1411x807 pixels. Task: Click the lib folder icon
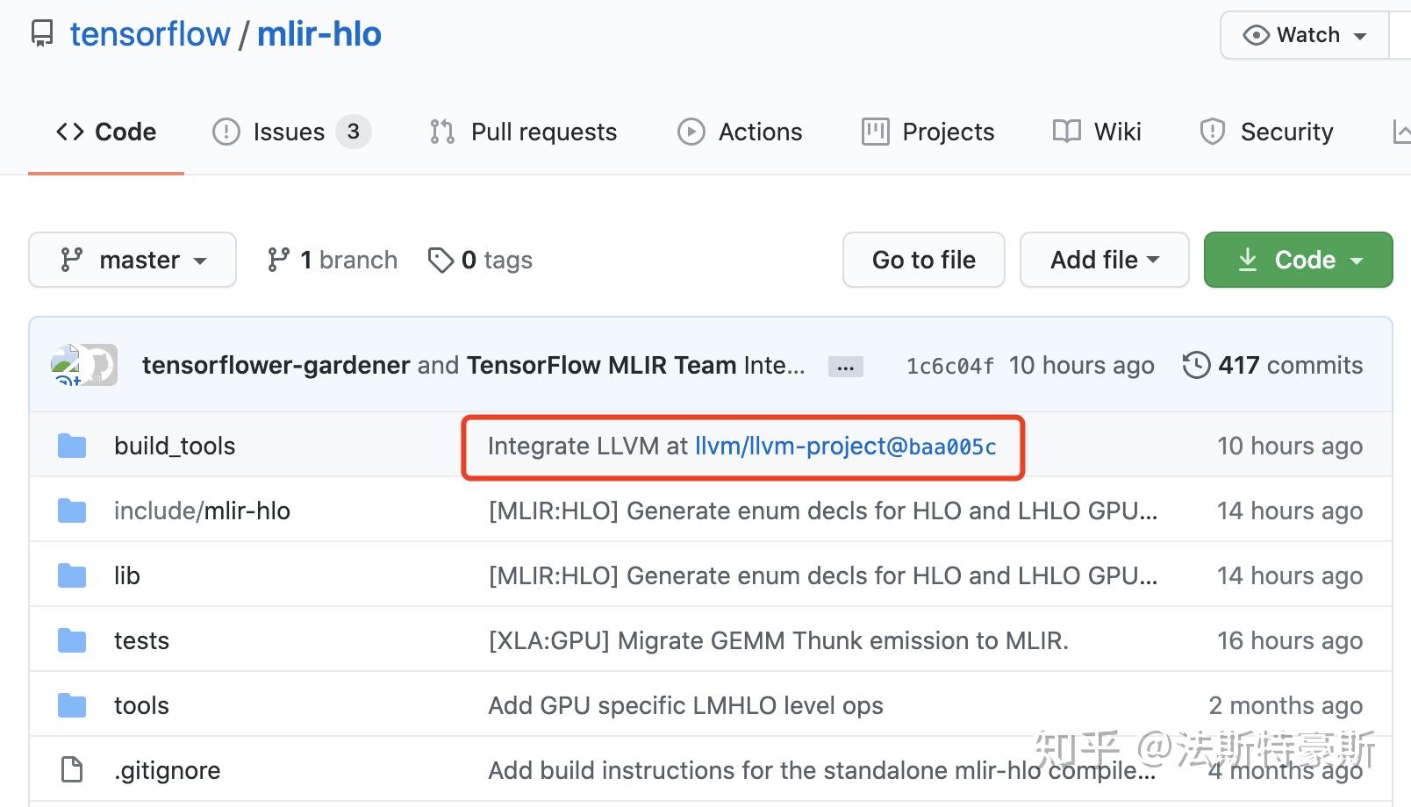point(72,575)
